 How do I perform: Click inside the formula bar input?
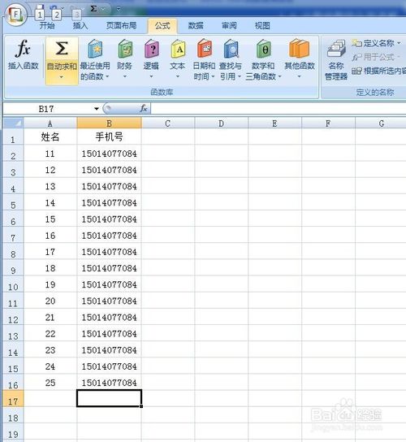(x=279, y=109)
